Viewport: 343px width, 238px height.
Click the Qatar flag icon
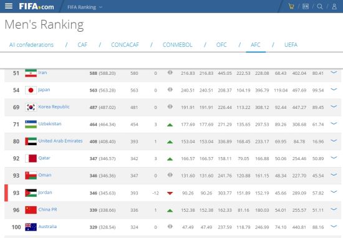click(31, 158)
